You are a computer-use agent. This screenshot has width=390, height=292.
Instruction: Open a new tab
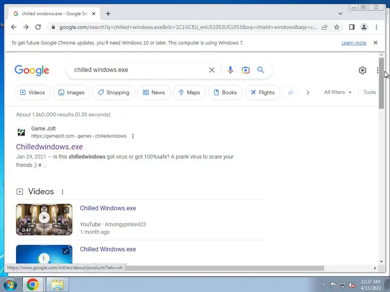coord(108,14)
